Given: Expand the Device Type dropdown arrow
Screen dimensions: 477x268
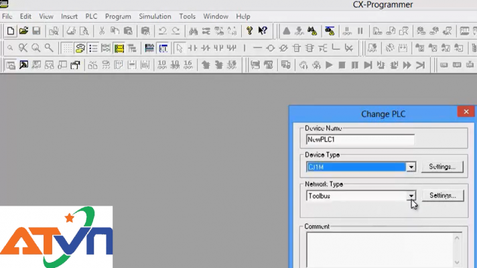Looking at the screenshot, I should click(411, 167).
